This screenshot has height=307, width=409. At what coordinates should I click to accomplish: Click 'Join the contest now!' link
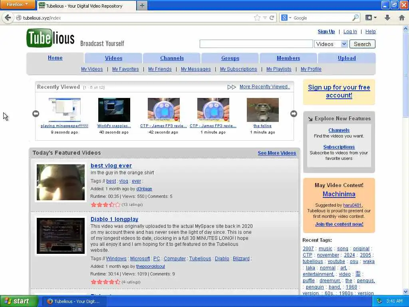tap(339, 224)
